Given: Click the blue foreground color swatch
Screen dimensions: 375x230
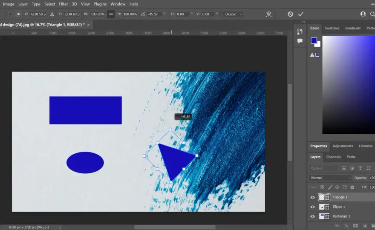Looking at the screenshot, I should tap(314, 40).
